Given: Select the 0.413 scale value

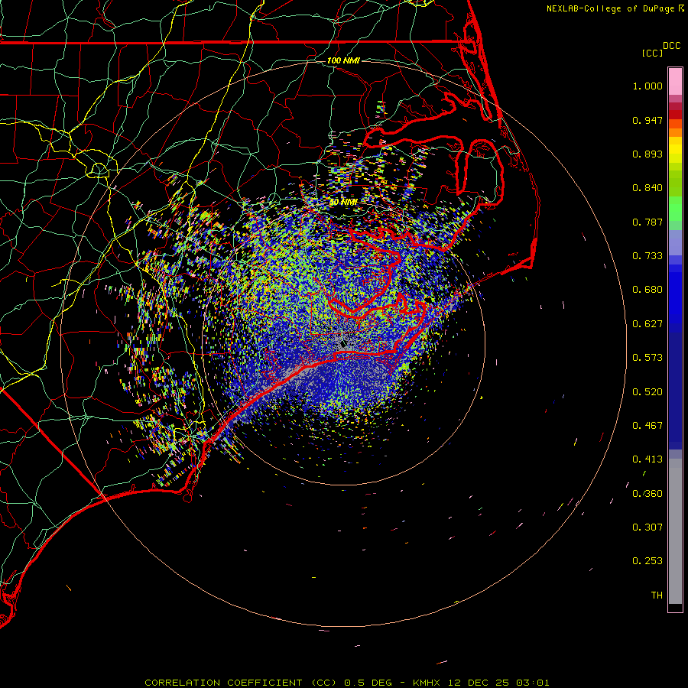Looking at the screenshot, I should [647, 459].
